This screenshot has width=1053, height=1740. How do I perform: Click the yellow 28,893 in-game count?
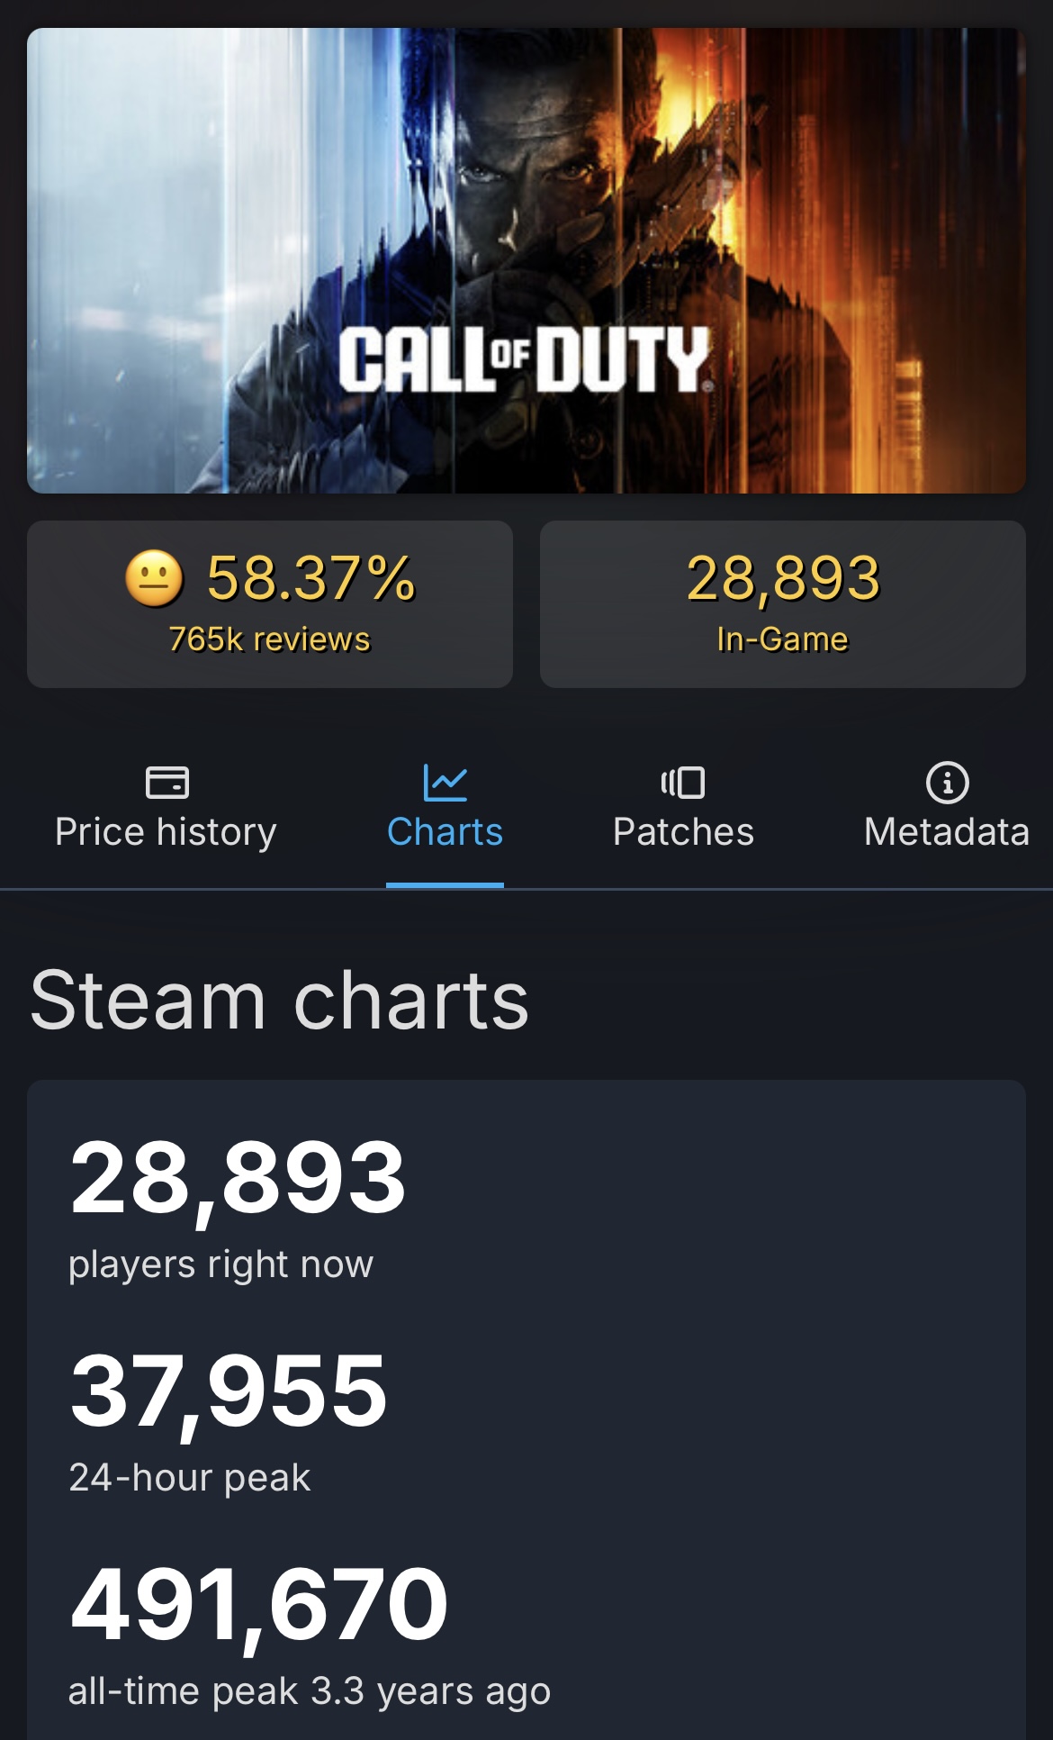[x=782, y=578]
